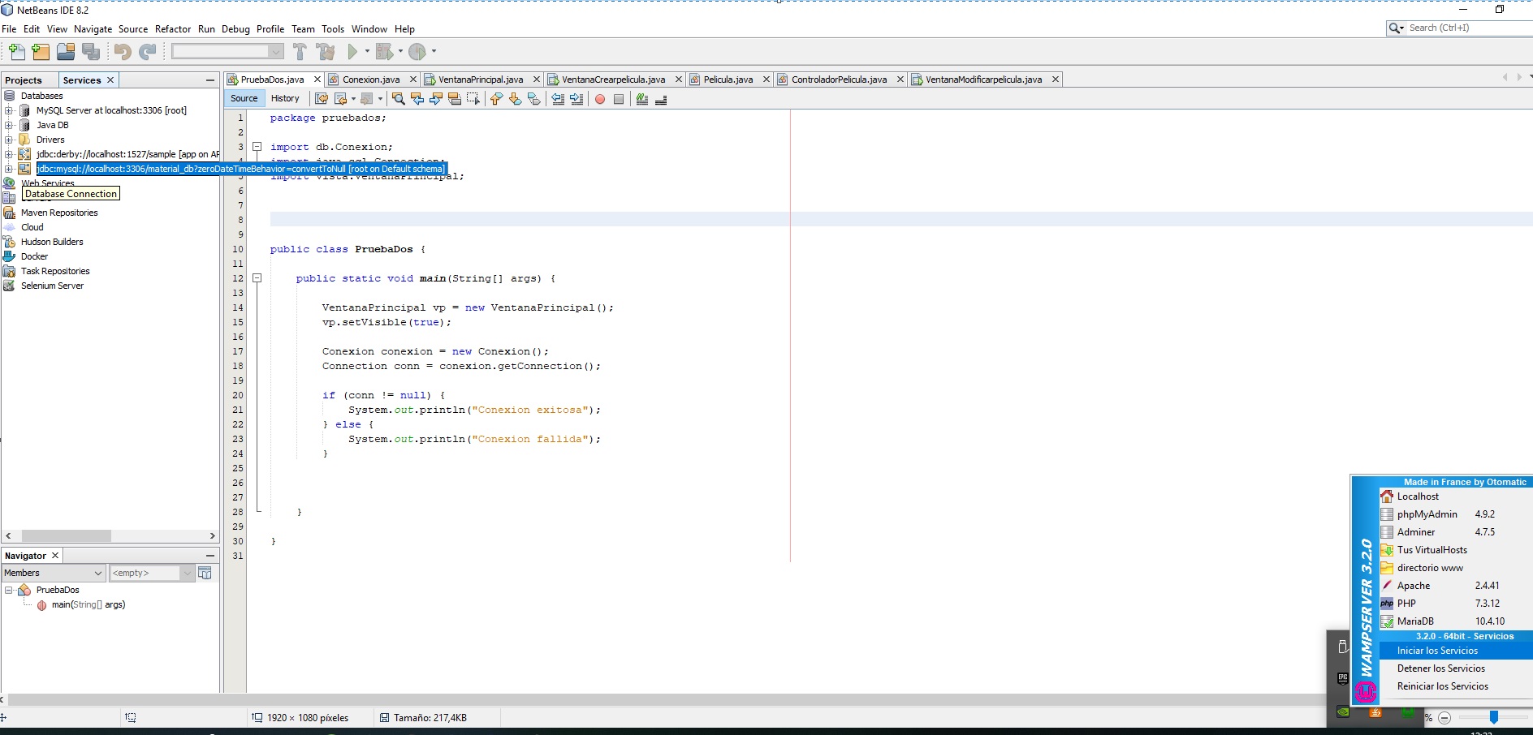Click the New Project toolbar icon
Image resolution: width=1533 pixels, height=735 pixels.
coord(41,52)
